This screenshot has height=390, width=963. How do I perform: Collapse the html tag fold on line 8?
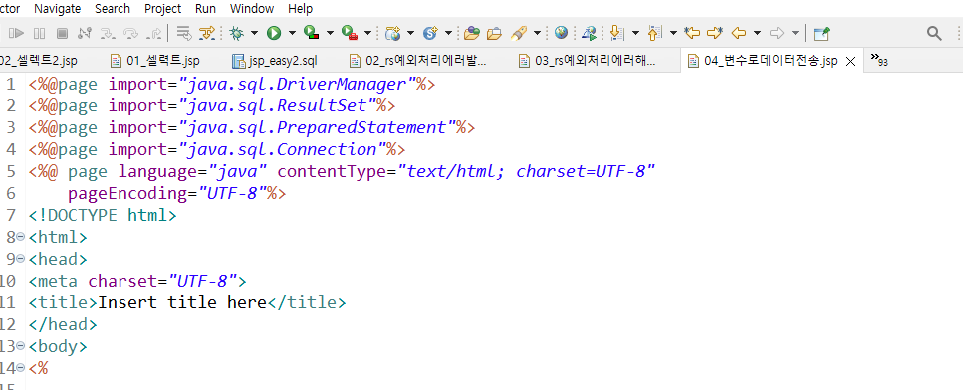(x=20, y=237)
